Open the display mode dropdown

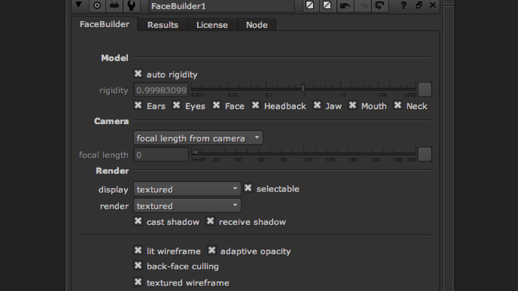[187, 189]
